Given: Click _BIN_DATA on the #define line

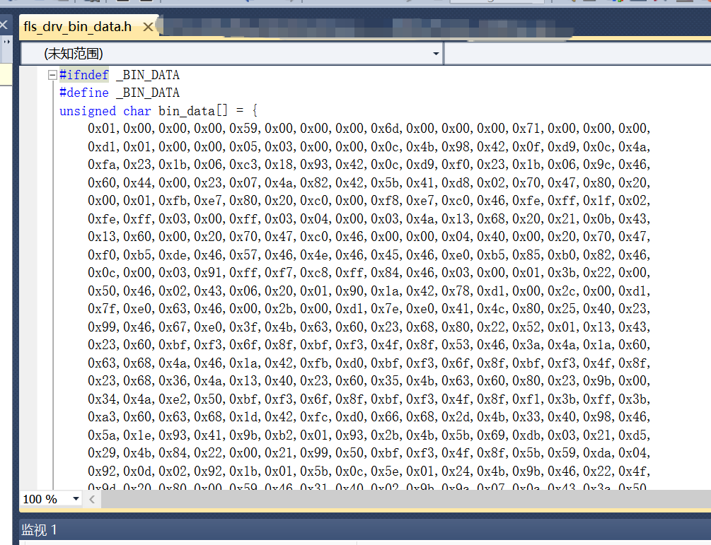Looking at the screenshot, I should tap(147, 93).
